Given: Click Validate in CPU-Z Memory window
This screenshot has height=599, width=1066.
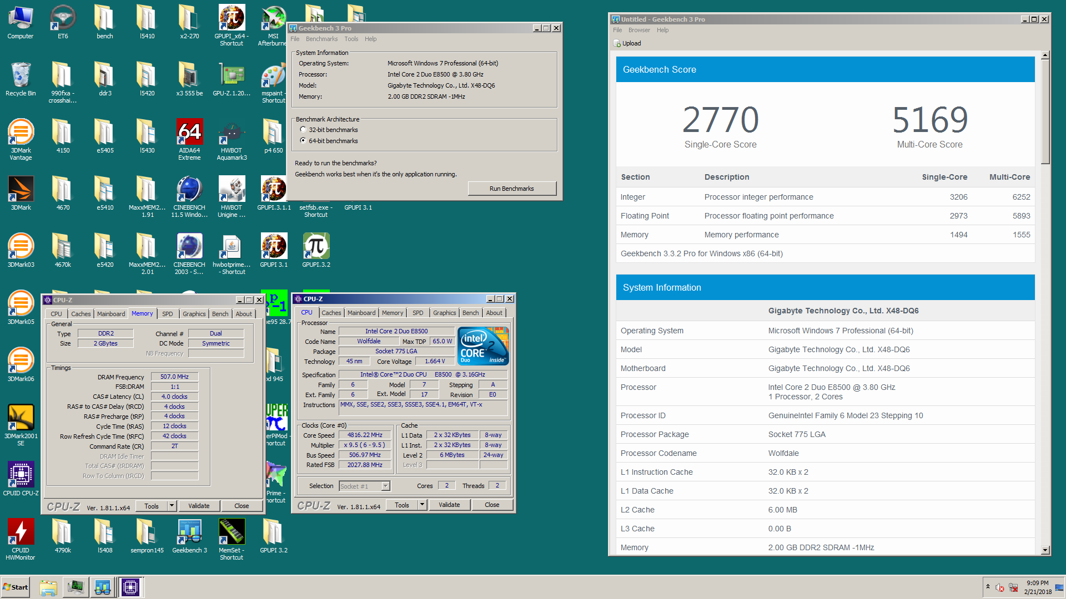Looking at the screenshot, I should pos(199,506).
